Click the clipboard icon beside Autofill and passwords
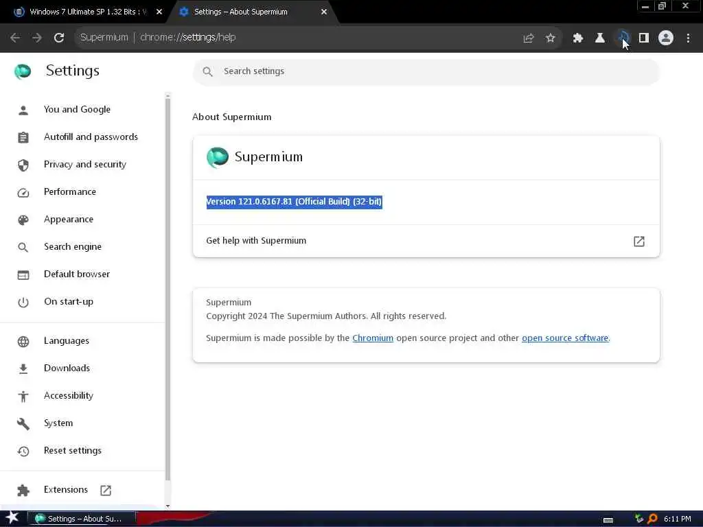Viewport: 703px width, 527px height. click(x=23, y=137)
